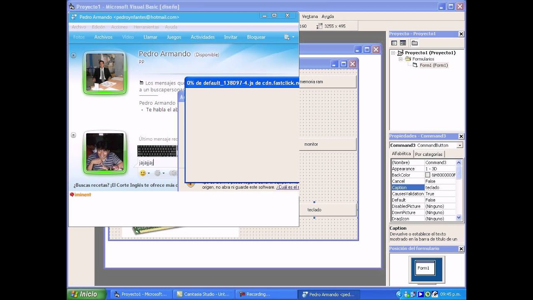Click the El Corte Inglés recetas ad link
The image size is (533, 300).
click(125, 185)
